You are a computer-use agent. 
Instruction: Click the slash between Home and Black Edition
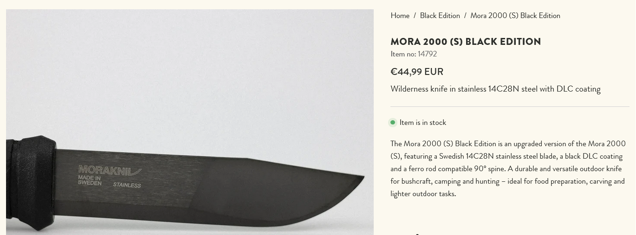pos(415,16)
